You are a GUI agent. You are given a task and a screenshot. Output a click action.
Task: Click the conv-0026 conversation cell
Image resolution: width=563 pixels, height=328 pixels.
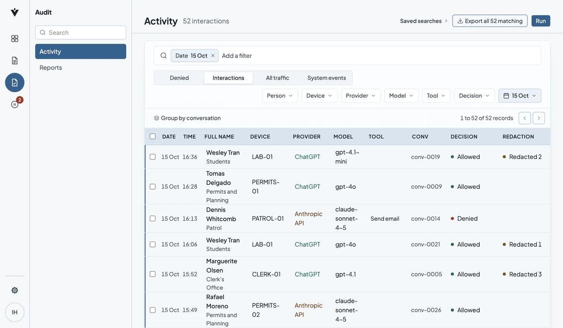click(426, 310)
